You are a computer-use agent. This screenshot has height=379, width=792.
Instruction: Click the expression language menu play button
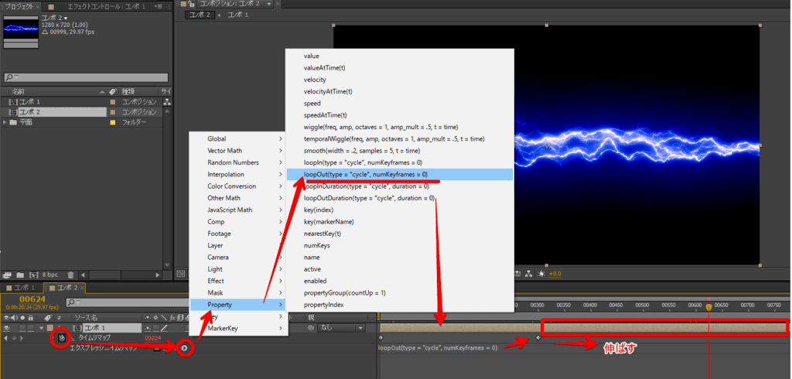coord(184,348)
